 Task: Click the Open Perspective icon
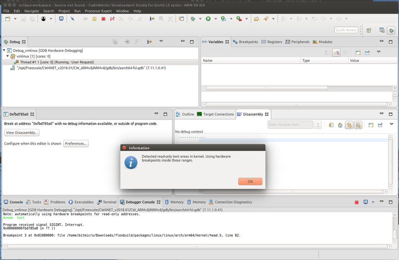pyautogui.click(x=369, y=30)
